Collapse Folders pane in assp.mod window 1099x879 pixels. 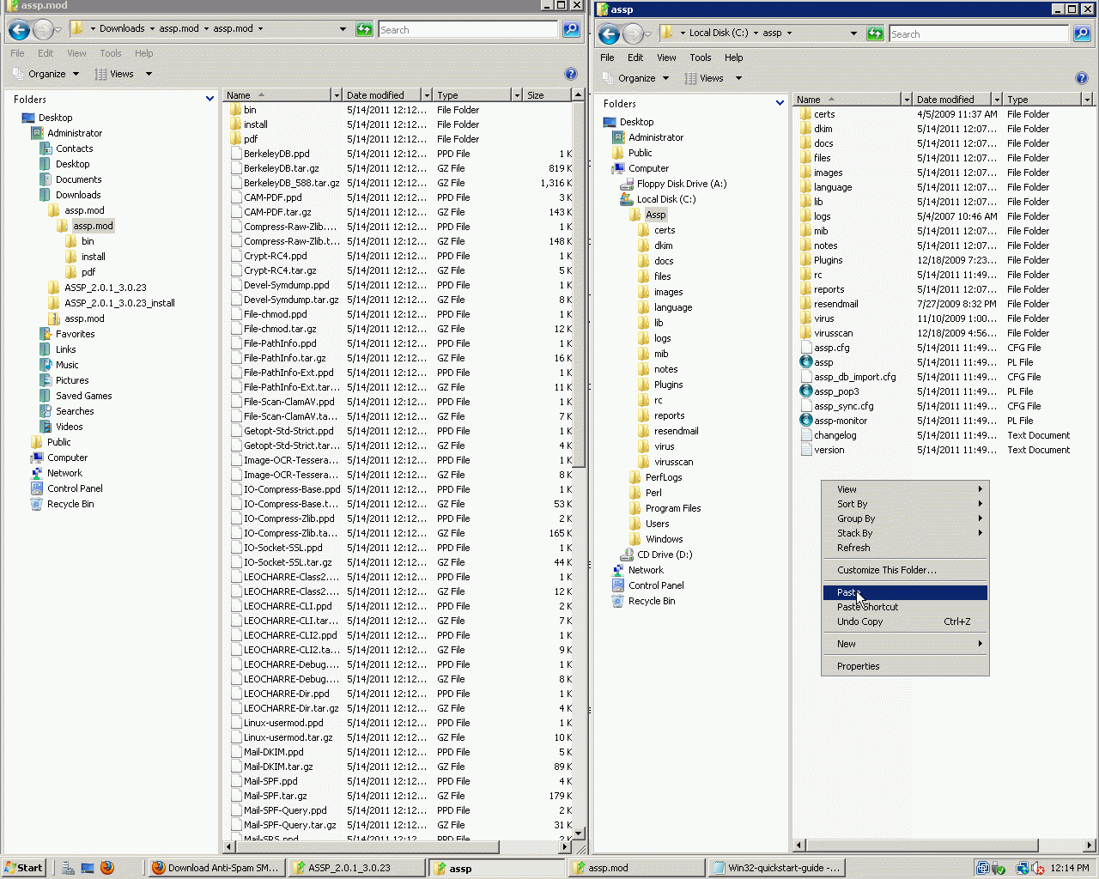click(209, 100)
